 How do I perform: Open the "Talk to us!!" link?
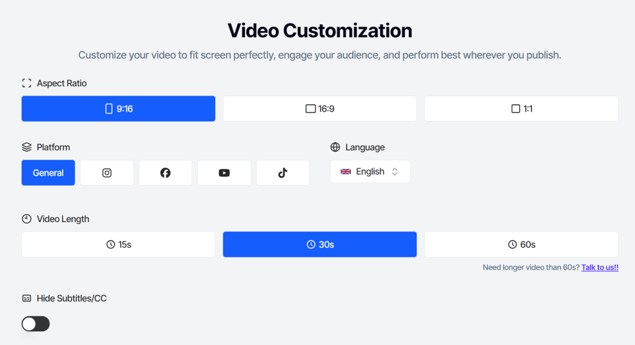pyautogui.click(x=600, y=267)
